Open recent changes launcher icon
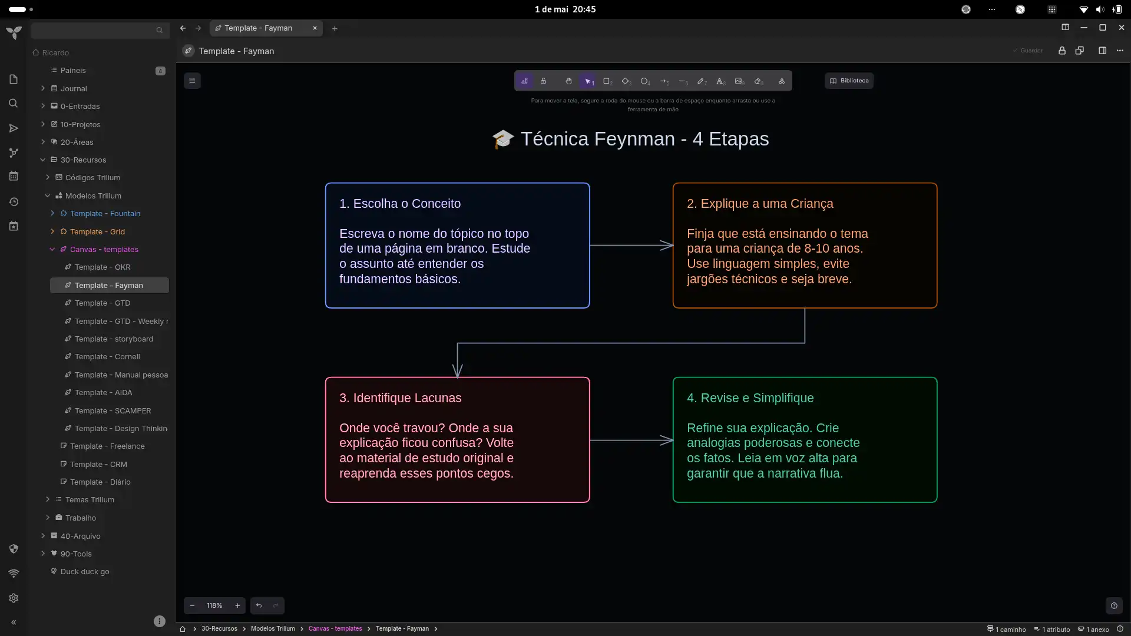Viewport: 1131px width, 636px height. click(x=14, y=202)
